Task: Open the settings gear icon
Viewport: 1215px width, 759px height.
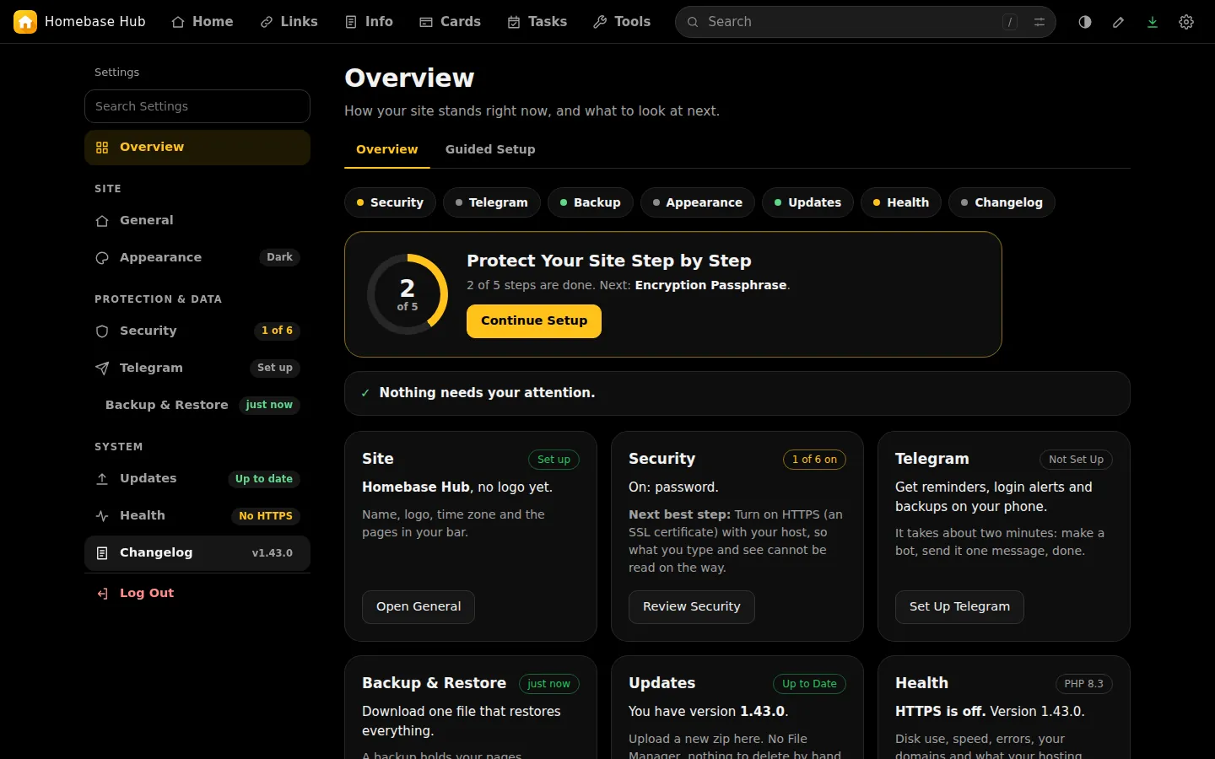Action: tap(1186, 22)
